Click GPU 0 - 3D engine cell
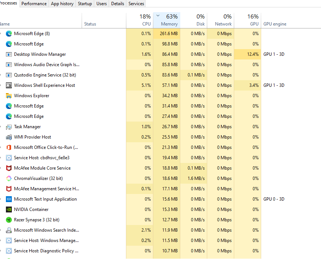The height and width of the screenshot is (259, 321). [x=274, y=199]
